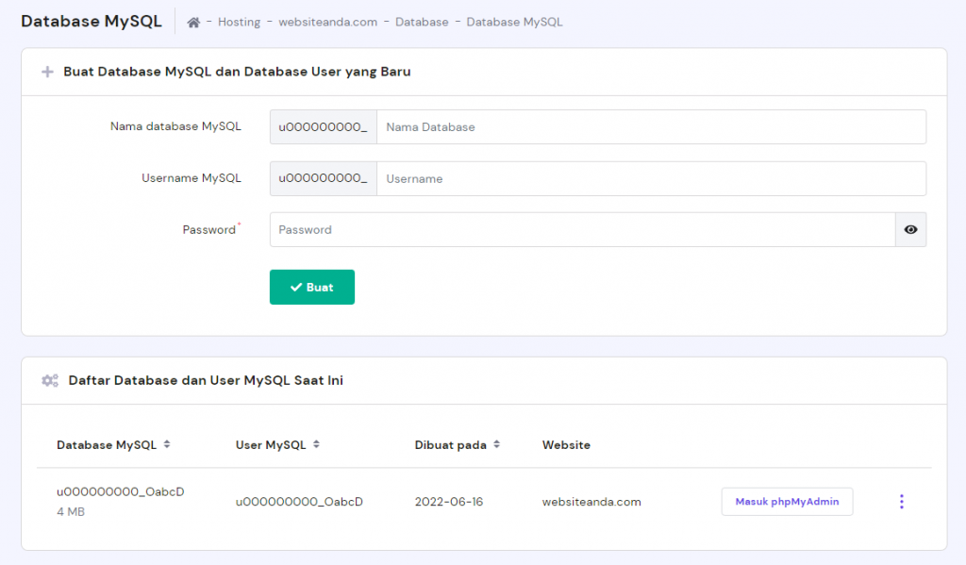Click into the Password field
This screenshot has height=565, width=966.
coord(581,229)
